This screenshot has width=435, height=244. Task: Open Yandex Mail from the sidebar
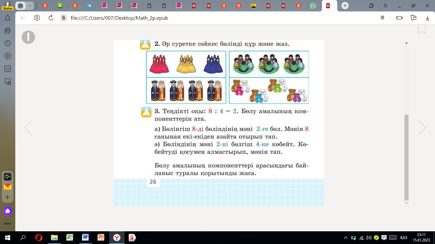8,187
